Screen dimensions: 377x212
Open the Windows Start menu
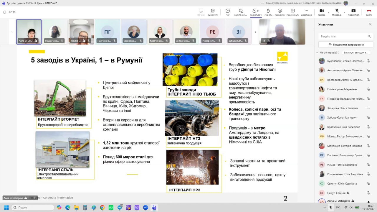tap(6, 208)
